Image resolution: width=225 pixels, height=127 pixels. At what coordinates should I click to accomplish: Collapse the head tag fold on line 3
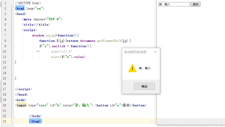click(x=14, y=14)
